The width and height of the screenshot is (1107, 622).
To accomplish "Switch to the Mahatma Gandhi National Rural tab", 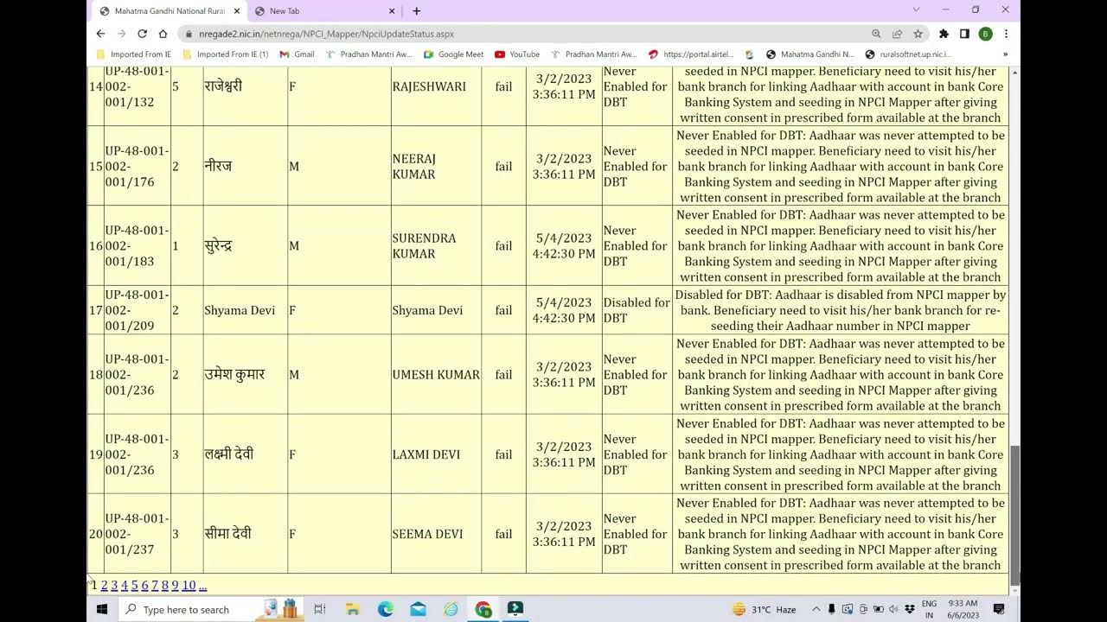I will [x=170, y=11].
